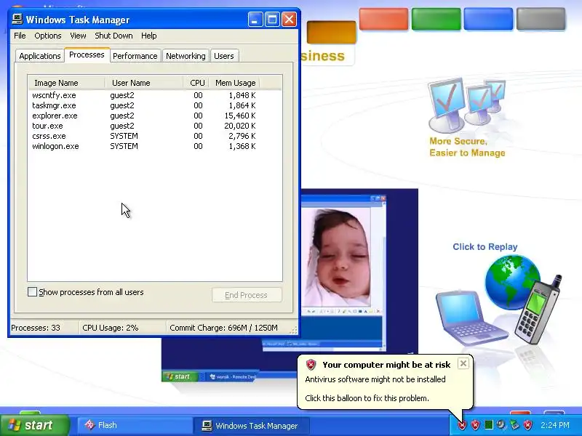Open the Options menu
The height and width of the screenshot is (436, 582).
[x=48, y=36]
